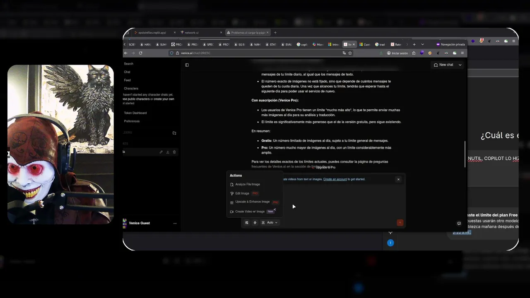Click the Venice Guest avatar

pos(125,223)
